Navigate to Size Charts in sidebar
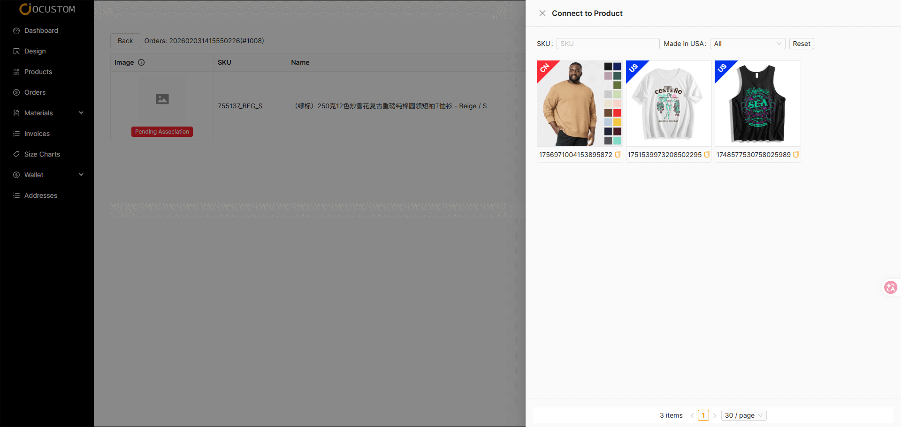This screenshot has height=427, width=901. [x=42, y=154]
